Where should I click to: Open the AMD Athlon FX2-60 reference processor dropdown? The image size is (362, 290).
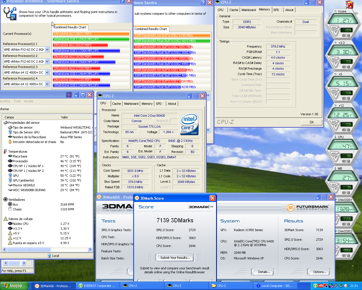[x=47, y=61]
